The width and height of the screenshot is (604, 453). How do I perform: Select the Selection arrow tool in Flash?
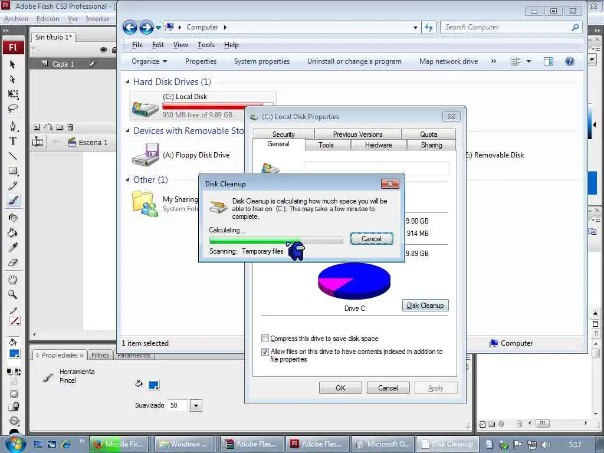coord(12,64)
